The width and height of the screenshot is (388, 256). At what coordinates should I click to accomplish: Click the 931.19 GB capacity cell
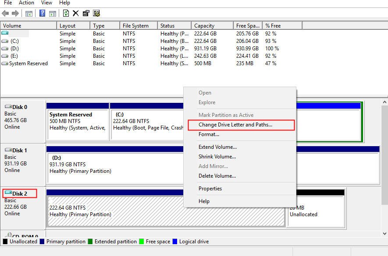(x=205, y=49)
